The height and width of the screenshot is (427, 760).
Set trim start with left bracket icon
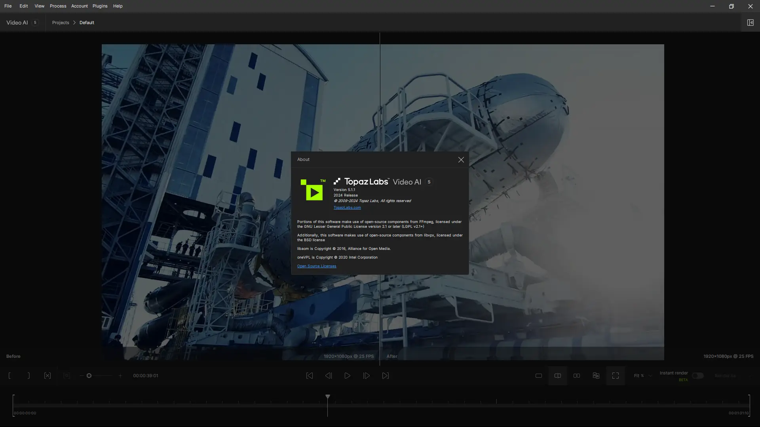tap(9, 376)
